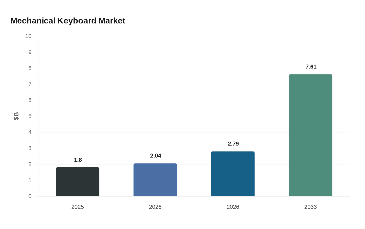The image size is (365, 229).
Task: Click the 2025 x-axis label
Action: [x=78, y=207]
